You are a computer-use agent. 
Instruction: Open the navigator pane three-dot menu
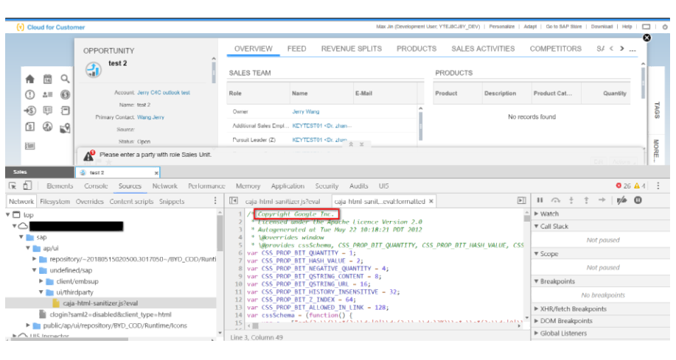coord(215,201)
